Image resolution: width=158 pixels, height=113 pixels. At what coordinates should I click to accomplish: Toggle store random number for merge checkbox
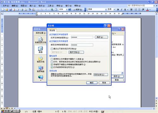52,65
